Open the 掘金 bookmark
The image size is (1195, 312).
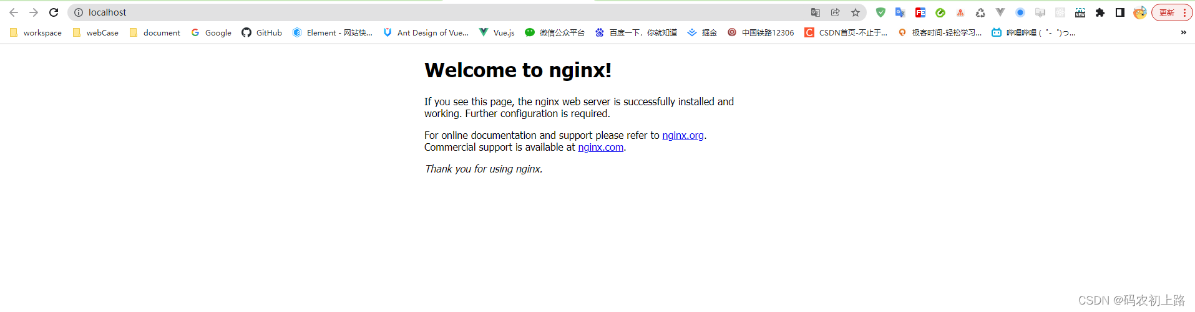tap(702, 32)
